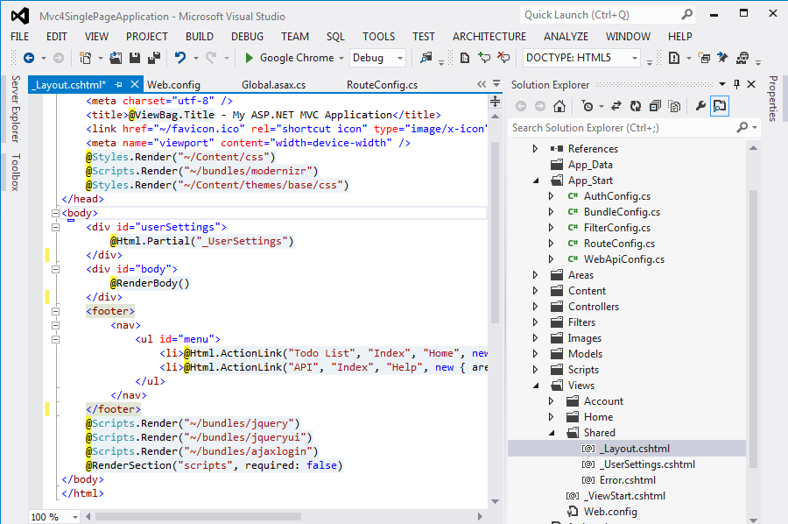Open the Debug configuration dropdown

400,59
